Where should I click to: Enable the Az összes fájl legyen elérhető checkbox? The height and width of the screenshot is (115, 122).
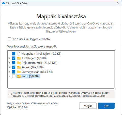pyautogui.click(x=9, y=39)
